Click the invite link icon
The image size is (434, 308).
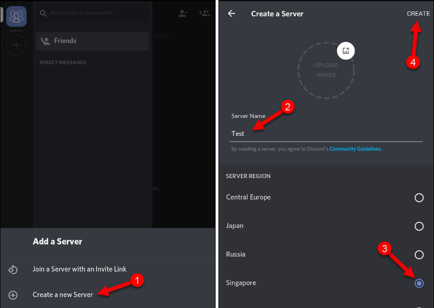[x=13, y=269]
